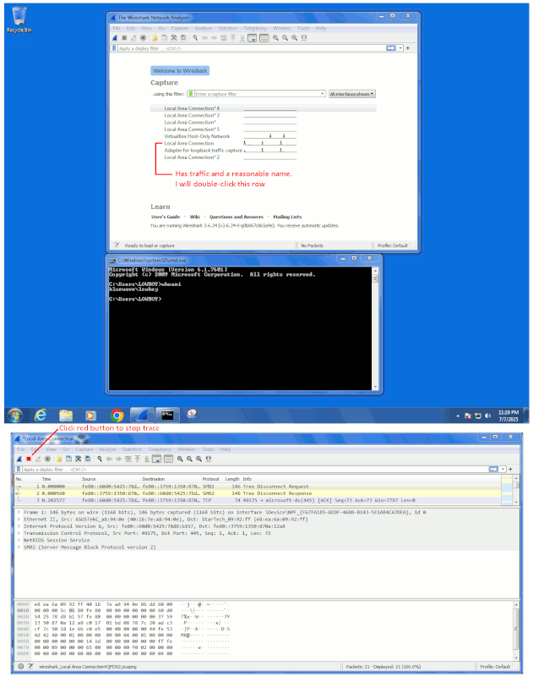Screen dimensions: 533x677
Task: Click open file folder icon in welcome window toolbar
Action: point(155,38)
